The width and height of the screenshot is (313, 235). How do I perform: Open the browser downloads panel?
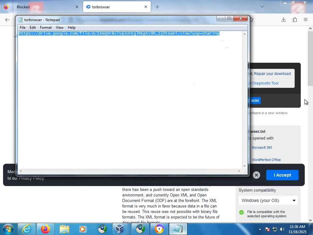click(x=283, y=20)
